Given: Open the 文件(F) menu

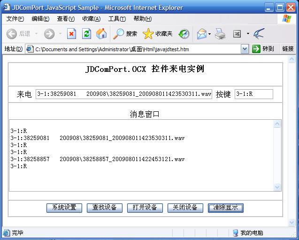Looking at the screenshot, I should pos(15,19).
